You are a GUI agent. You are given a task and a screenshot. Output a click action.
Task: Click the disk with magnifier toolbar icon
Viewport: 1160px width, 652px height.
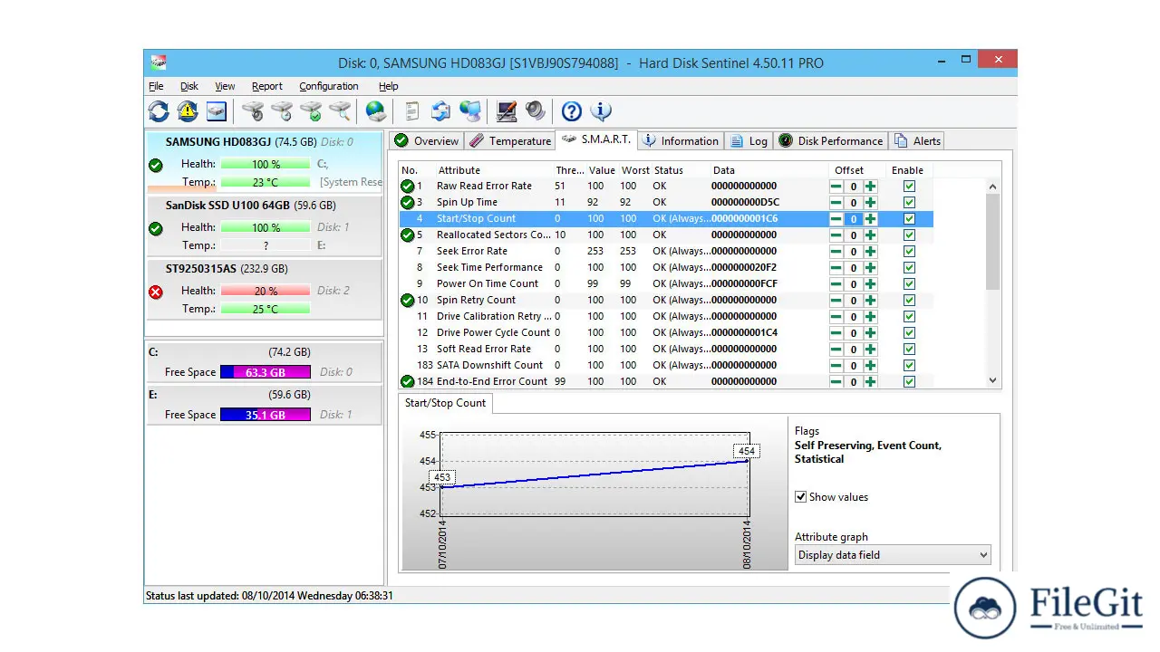tap(340, 111)
